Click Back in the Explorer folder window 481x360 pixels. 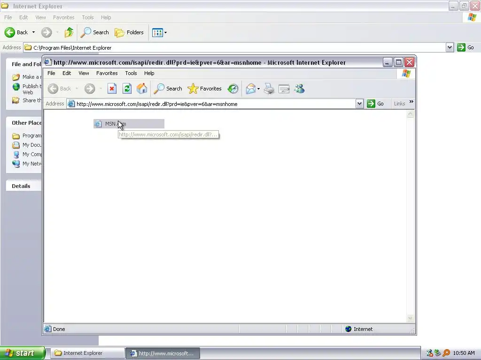coord(16,32)
